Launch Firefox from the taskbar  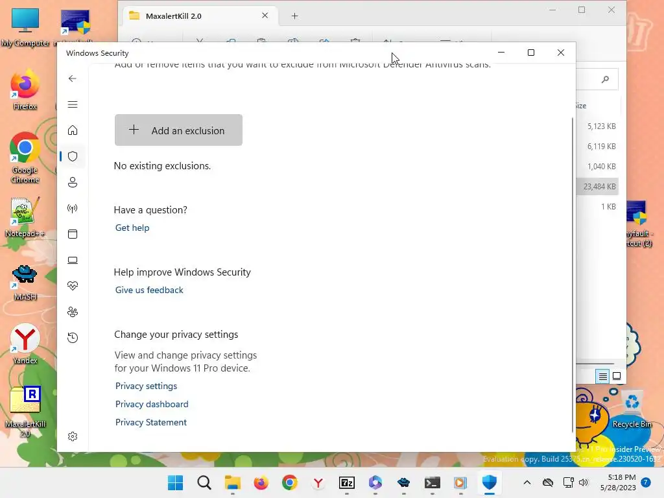pos(261,482)
